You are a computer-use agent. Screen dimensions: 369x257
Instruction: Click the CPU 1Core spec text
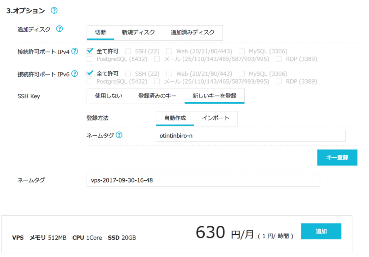point(87,238)
